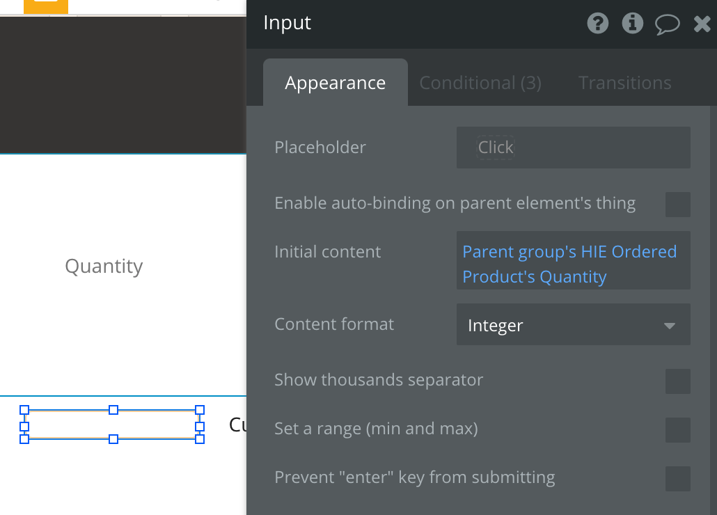Image resolution: width=717 pixels, height=515 pixels.
Task: Open the Conditional (3) tab
Action: [x=480, y=84]
